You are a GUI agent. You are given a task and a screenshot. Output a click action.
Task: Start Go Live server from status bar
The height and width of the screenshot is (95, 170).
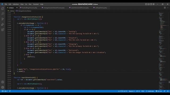click(159, 91)
